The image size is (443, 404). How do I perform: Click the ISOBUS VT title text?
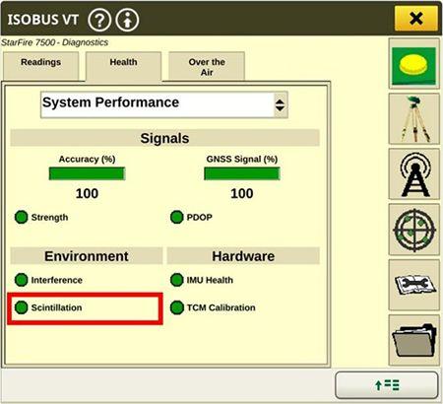tap(43, 20)
